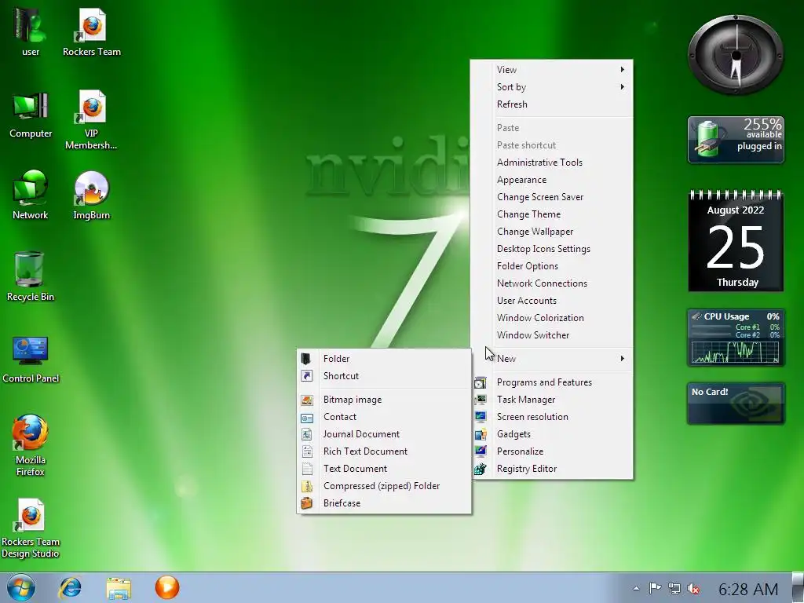The image size is (804, 603).
Task: Click the CPU Usage gadget
Action: click(x=736, y=338)
